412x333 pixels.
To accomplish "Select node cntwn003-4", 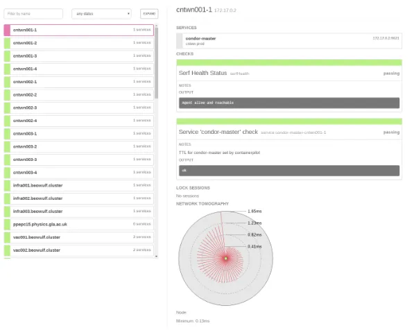I will (x=79, y=173).
